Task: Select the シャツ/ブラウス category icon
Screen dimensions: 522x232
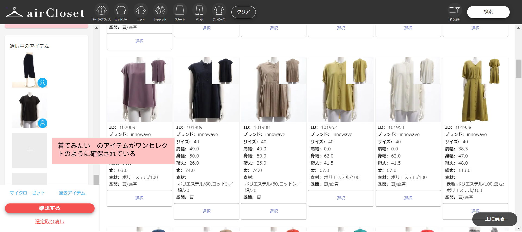Action: [101, 11]
